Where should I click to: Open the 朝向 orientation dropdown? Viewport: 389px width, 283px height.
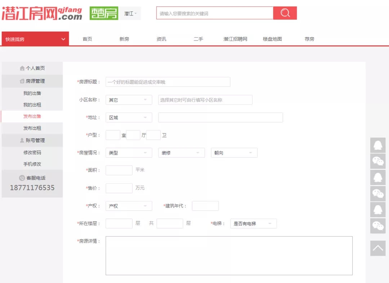point(234,153)
